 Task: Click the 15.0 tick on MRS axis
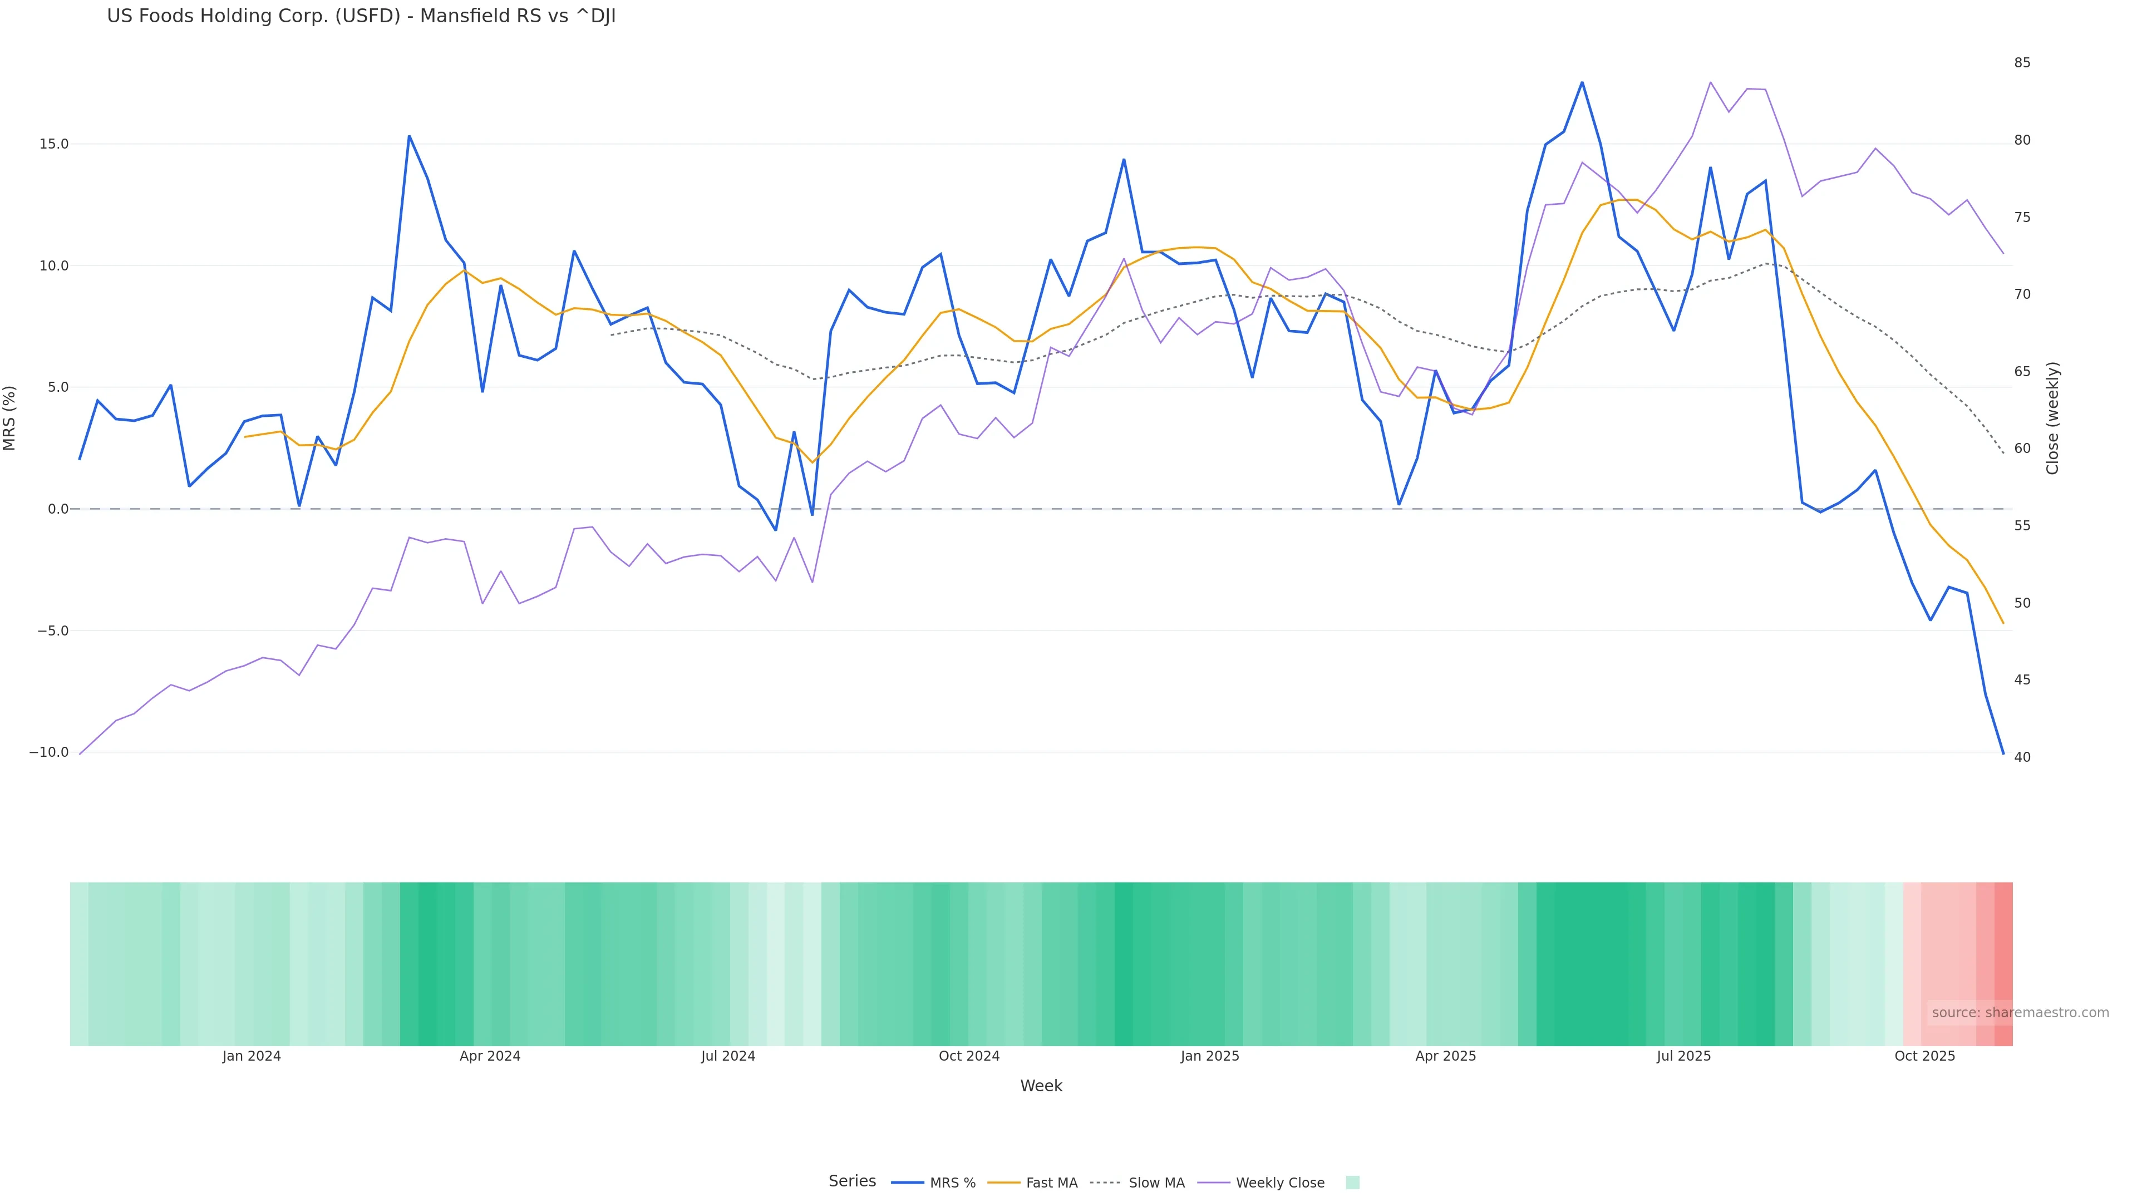click(x=54, y=144)
